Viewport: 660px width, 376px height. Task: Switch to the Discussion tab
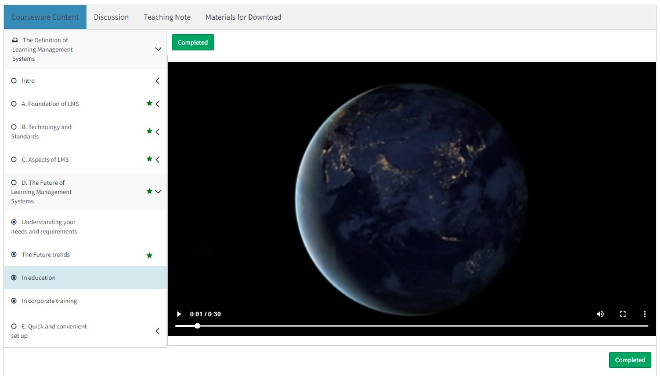(111, 17)
